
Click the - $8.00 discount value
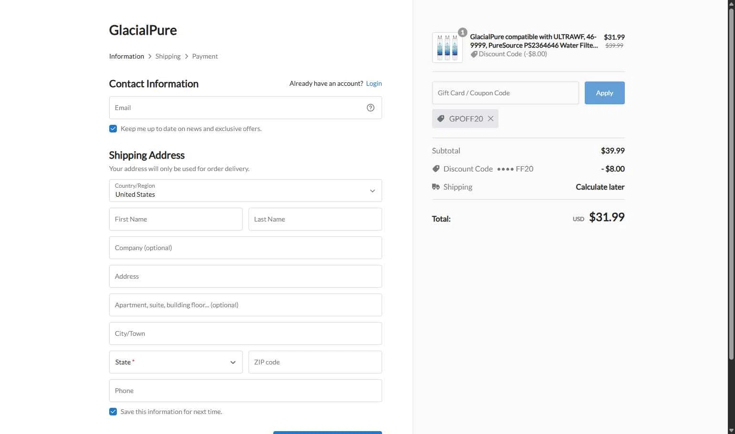613,169
